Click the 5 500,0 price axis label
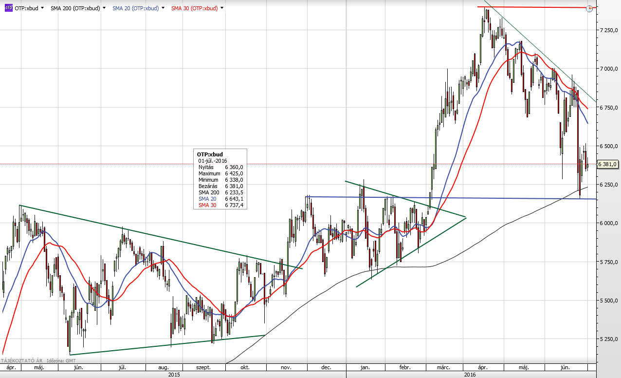The height and width of the screenshot is (378, 621). click(609, 301)
